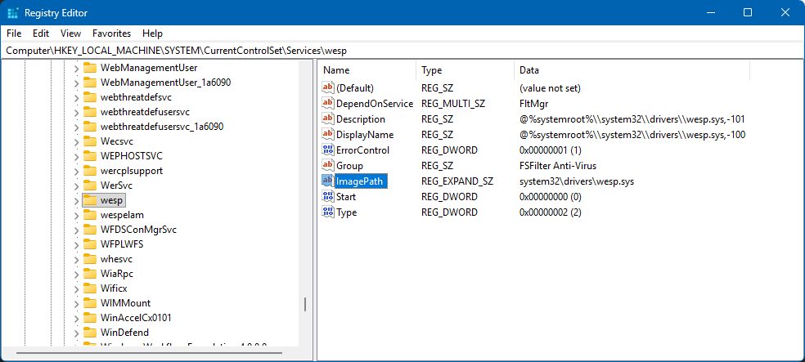The height and width of the screenshot is (362, 805).
Task: Click the DisplayName string value icon
Action: (327, 134)
